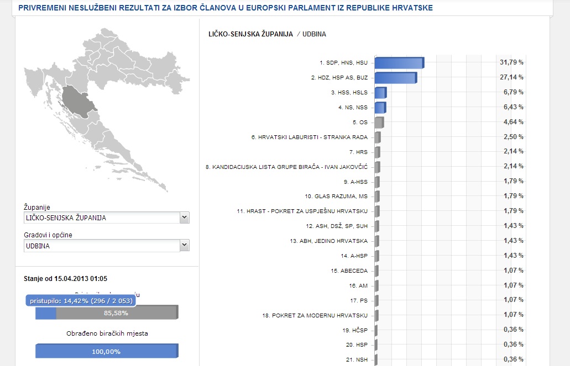Open the Gradovi i općine dropdown arrow

point(184,246)
